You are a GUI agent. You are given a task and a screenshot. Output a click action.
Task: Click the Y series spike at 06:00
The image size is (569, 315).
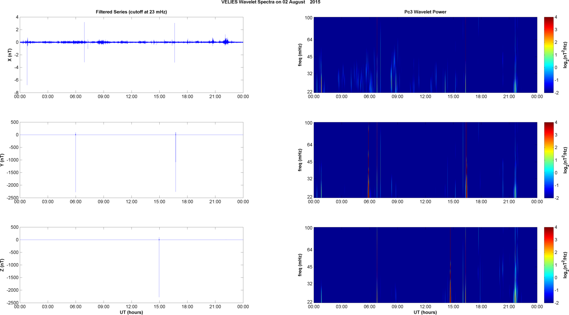(x=76, y=163)
